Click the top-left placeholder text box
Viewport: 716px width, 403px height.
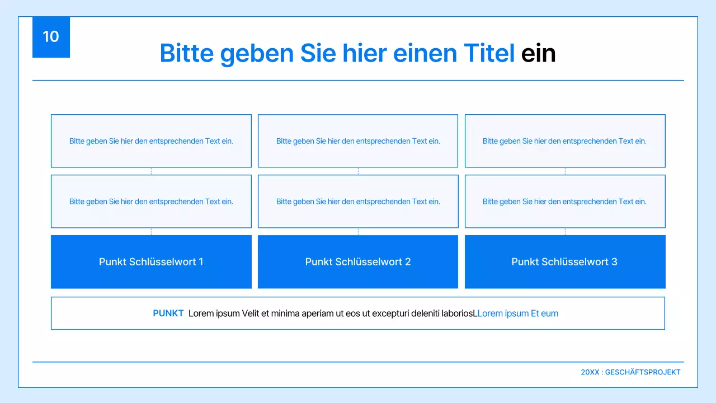coord(151,141)
